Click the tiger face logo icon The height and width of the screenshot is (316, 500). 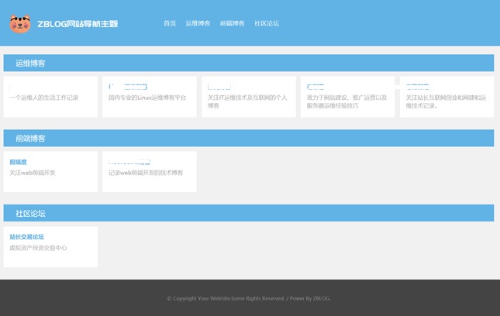(20, 24)
